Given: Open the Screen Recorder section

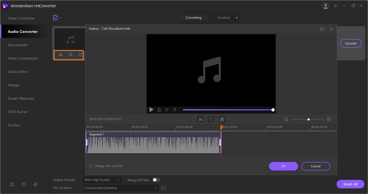Looking at the screenshot, I should pos(21,98).
